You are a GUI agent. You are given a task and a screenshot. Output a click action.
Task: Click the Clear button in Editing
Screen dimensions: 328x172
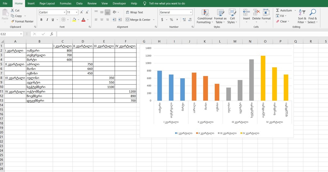[x=283, y=21]
